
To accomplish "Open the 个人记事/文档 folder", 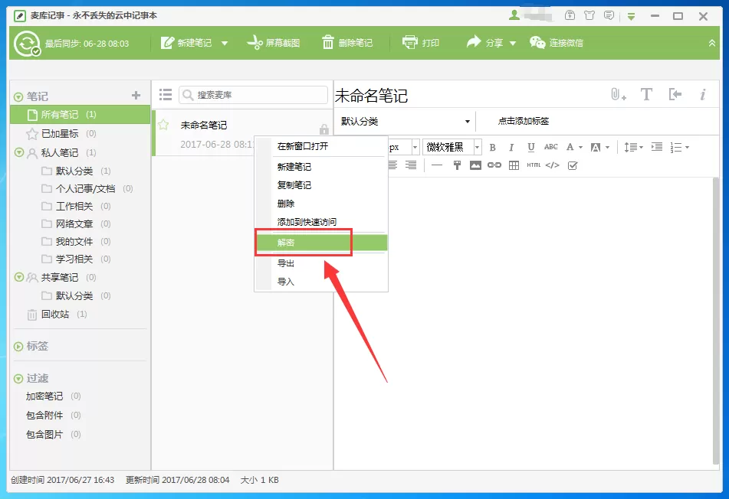I will pos(87,188).
